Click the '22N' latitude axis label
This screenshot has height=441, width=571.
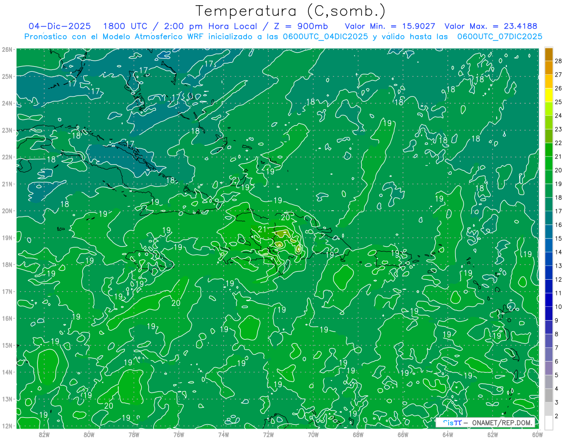pyautogui.click(x=8, y=157)
